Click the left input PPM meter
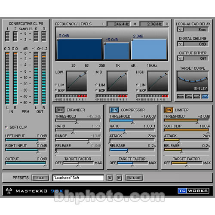This screenshot has height=215, width=215. 7,78
